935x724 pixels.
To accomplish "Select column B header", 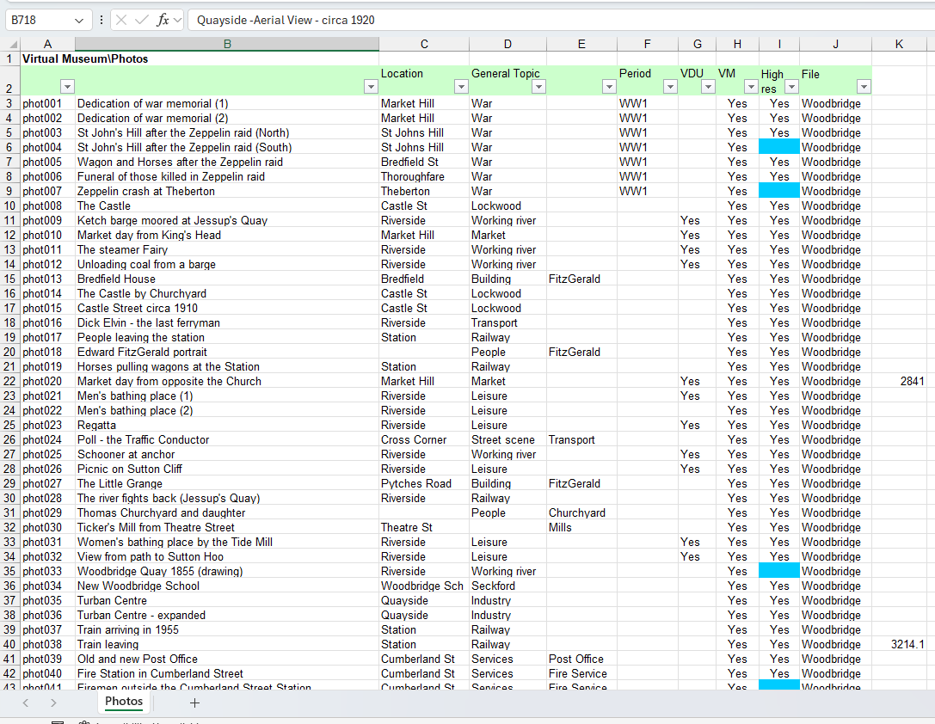I will pyautogui.click(x=226, y=44).
